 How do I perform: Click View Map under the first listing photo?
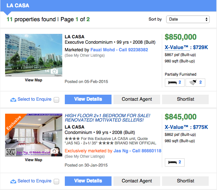point(33,80)
